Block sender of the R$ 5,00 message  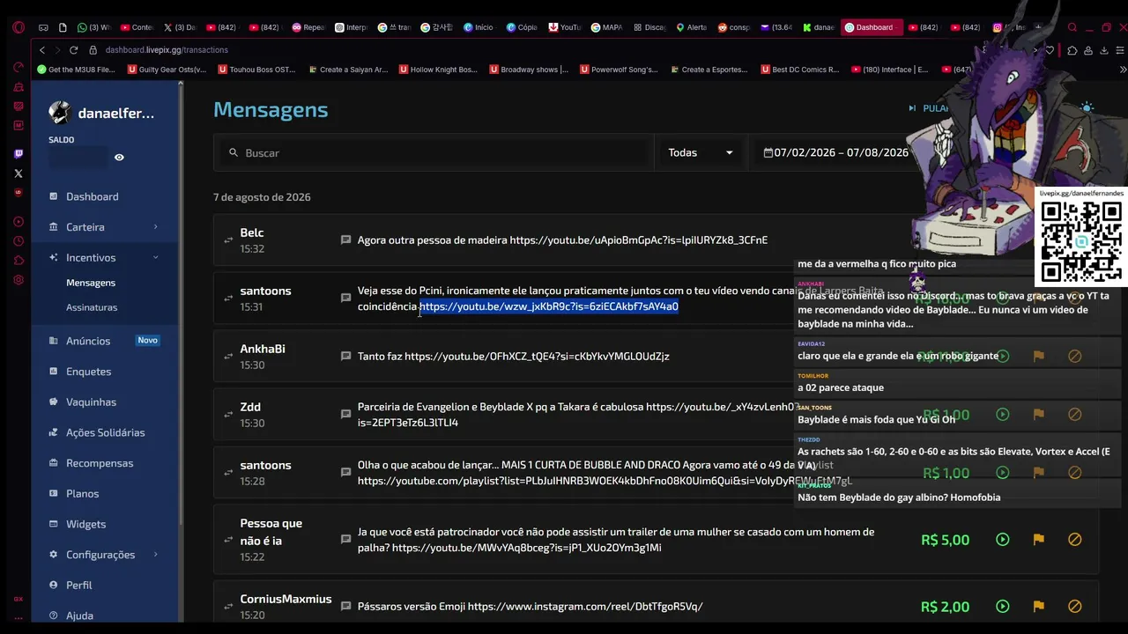pos(1074,539)
